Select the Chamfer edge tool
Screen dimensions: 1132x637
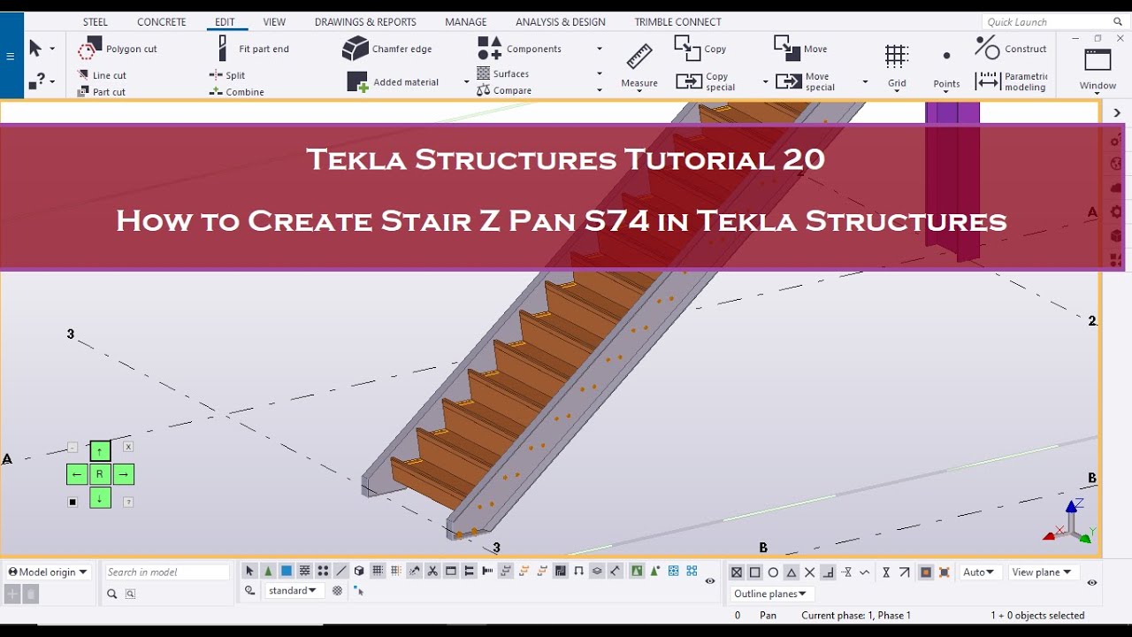coord(387,49)
